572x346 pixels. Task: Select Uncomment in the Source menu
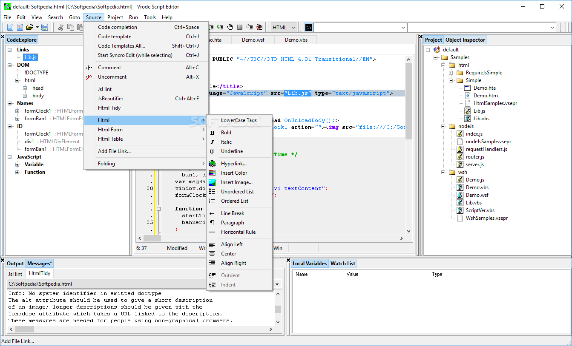pos(146,77)
